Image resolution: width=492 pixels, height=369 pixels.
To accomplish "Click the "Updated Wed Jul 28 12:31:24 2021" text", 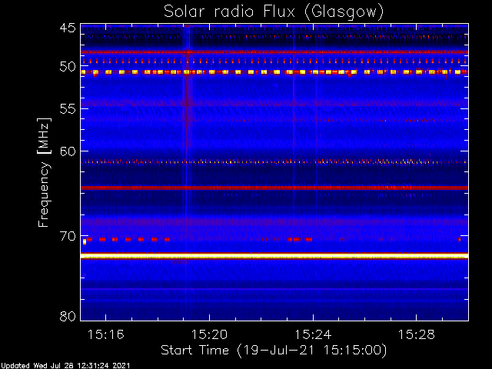I will tap(65, 365).
